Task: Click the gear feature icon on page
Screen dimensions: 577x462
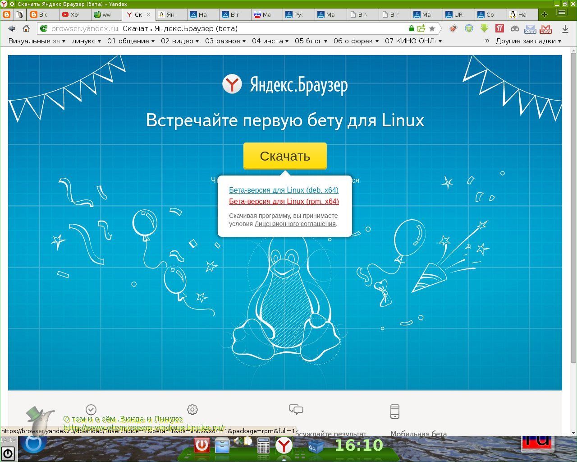Action: pyautogui.click(x=192, y=410)
